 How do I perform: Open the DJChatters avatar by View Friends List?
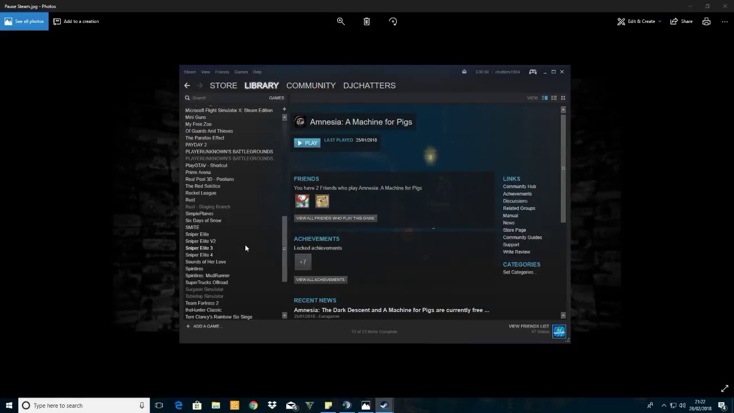(559, 331)
